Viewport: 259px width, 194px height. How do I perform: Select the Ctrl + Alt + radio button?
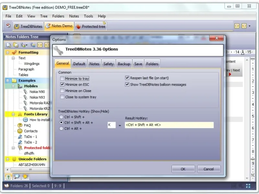coord(61,128)
